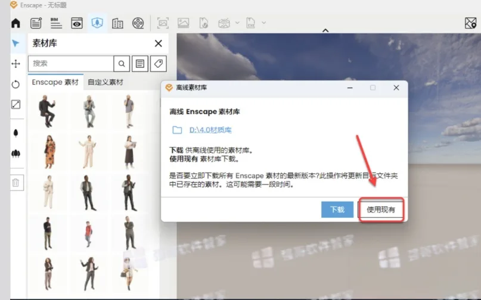This screenshot has height=300, width=481.
Task: Select the man in vest holding phone asset
Action: click(x=129, y=193)
